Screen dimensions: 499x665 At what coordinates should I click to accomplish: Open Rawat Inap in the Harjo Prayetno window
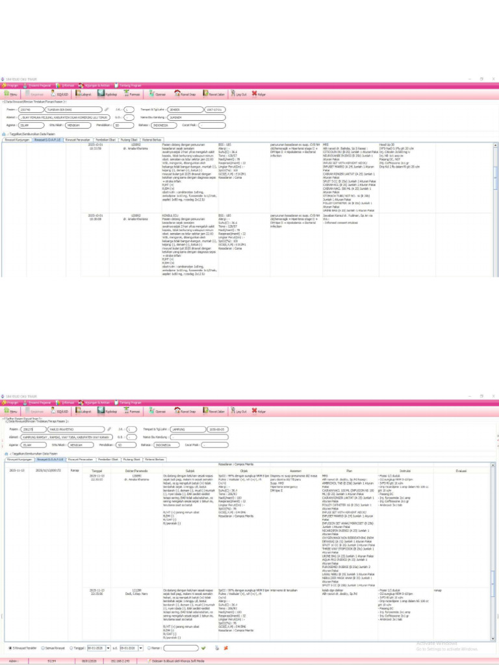coord(185,411)
